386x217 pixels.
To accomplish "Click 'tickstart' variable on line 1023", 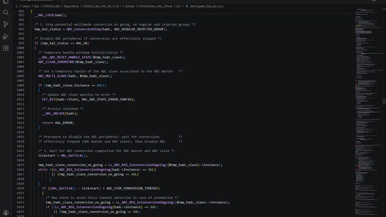I will coord(47,155).
